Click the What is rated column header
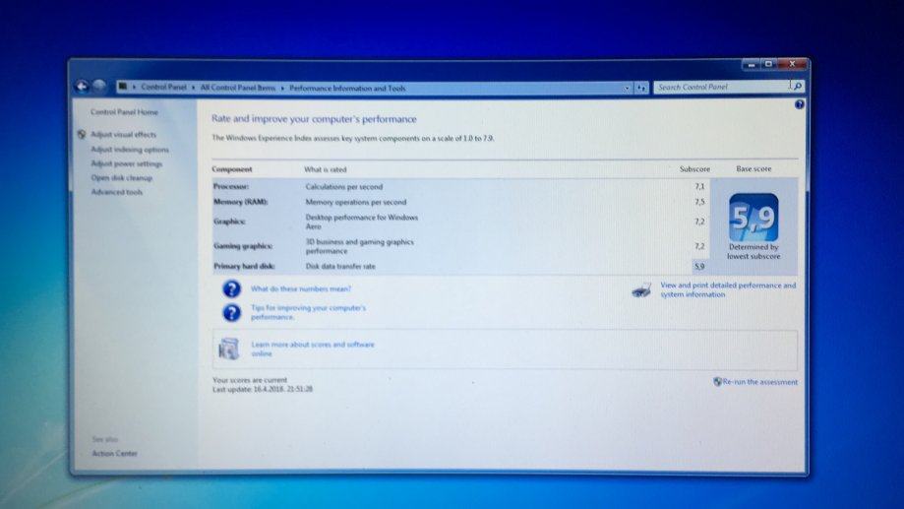The image size is (904, 509). coord(326,169)
